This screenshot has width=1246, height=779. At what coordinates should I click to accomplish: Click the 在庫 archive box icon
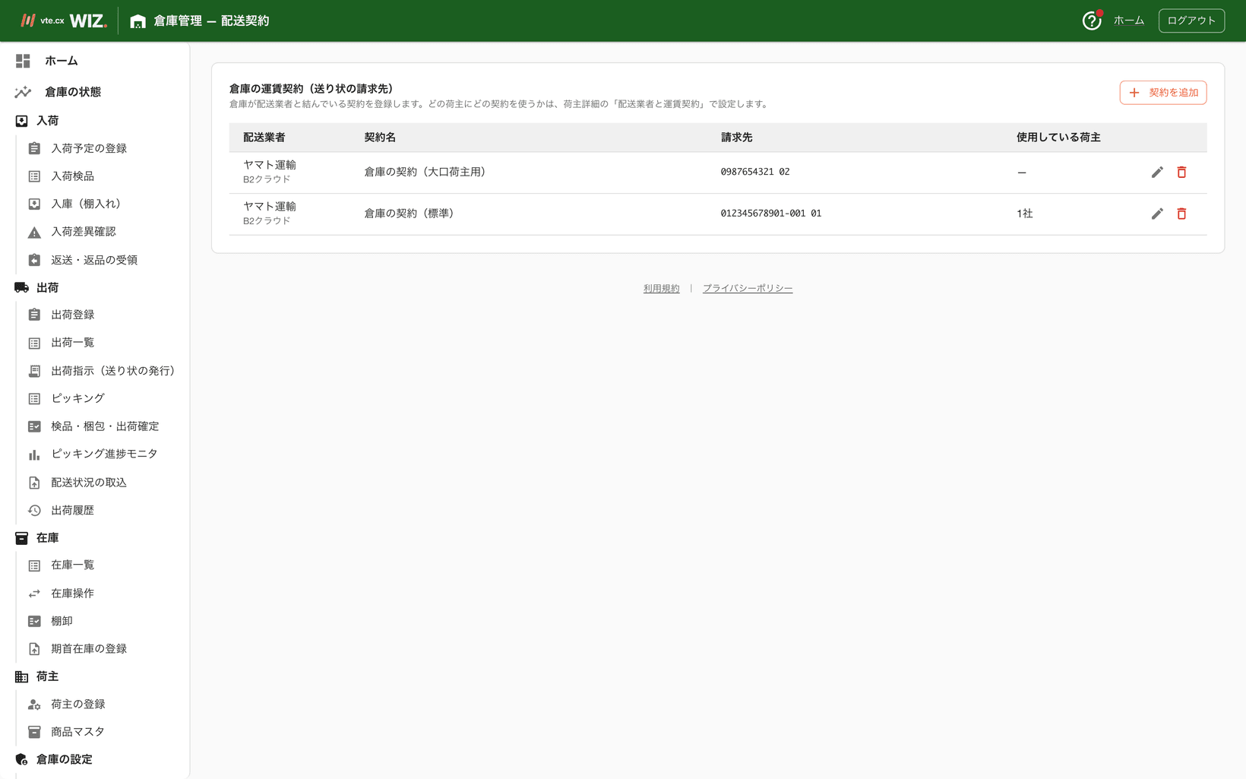21,538
